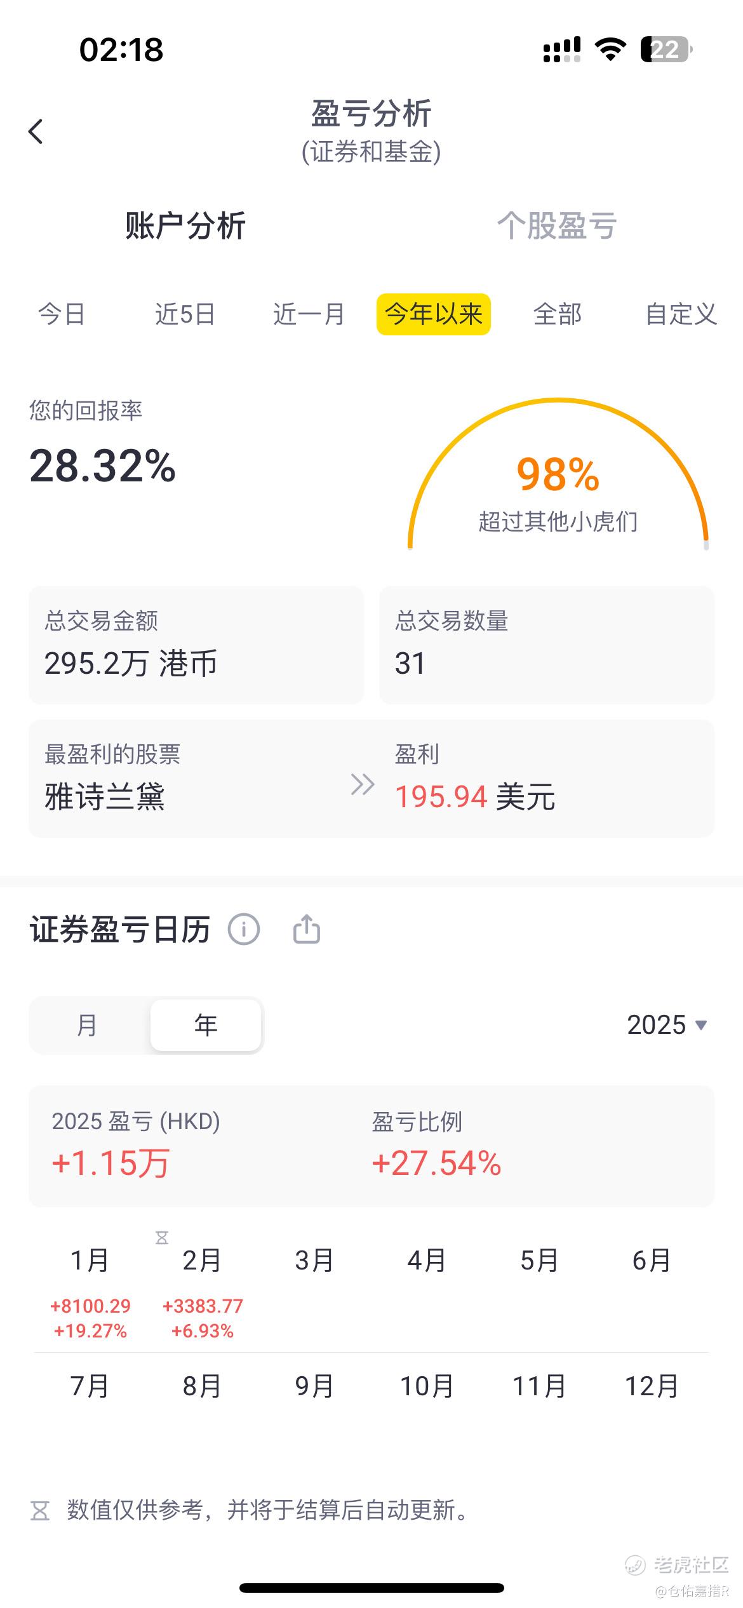Switch calendar view to 月
The width and height of the screenshot is (743, 1608).
pyautogui.click(x=87, y=1025)
